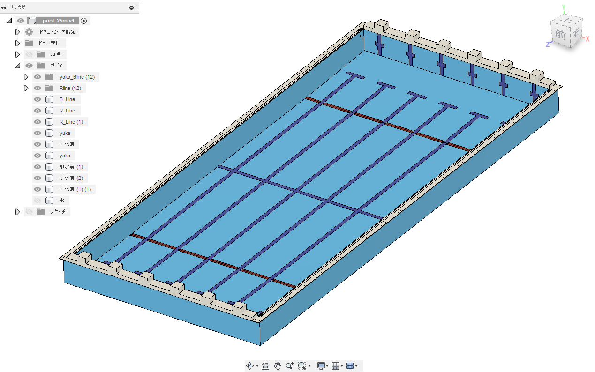Screen dimensions: 595x372
Task: Click the ブラウザ panel title
Action: tap(18, 7)
